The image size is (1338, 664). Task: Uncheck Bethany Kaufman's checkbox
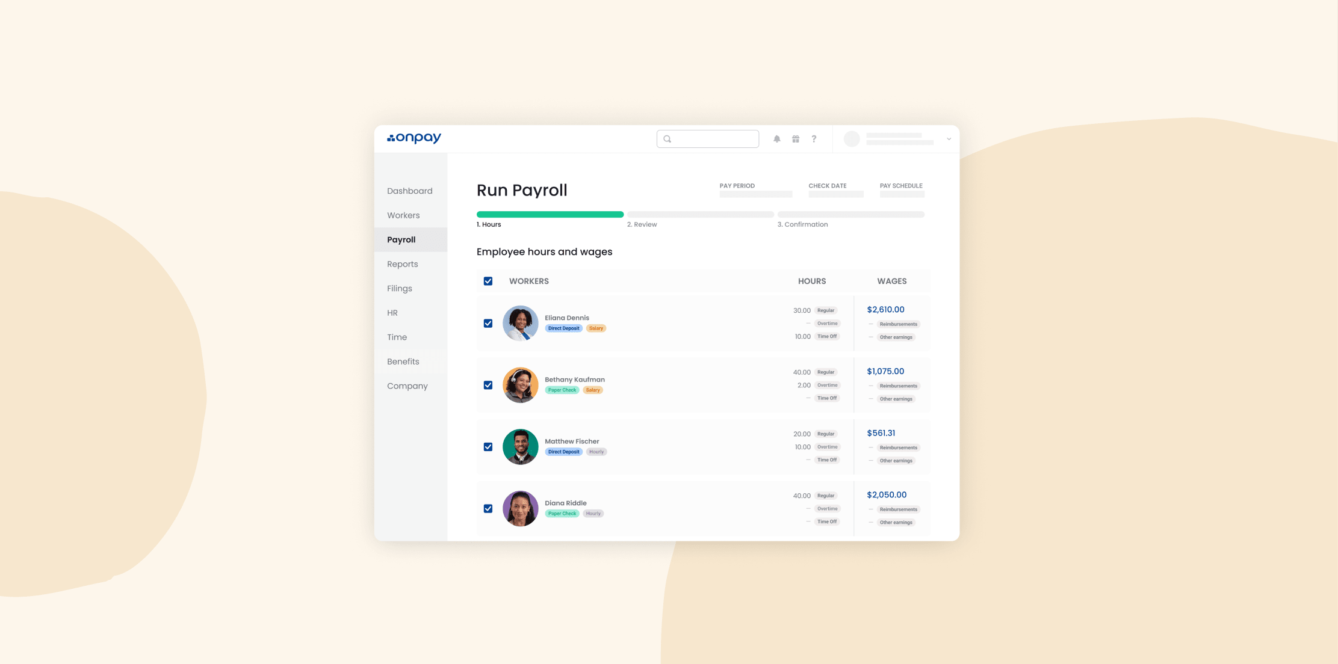(x=488, y=385)
